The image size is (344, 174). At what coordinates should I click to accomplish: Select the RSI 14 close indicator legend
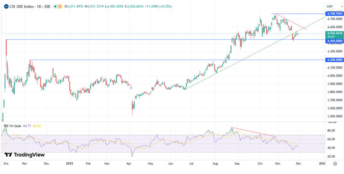(13, 126)
